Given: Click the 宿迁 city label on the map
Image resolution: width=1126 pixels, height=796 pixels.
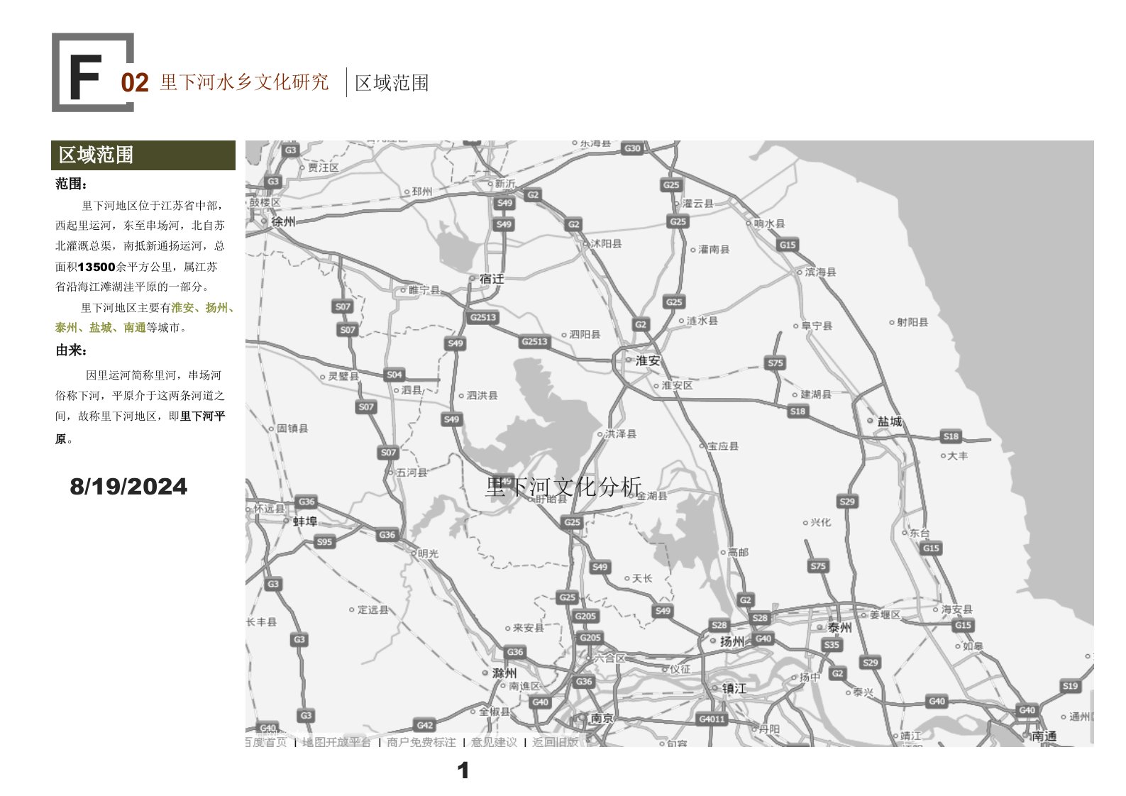Looking at the screenshot, I should tap(491, 279).
